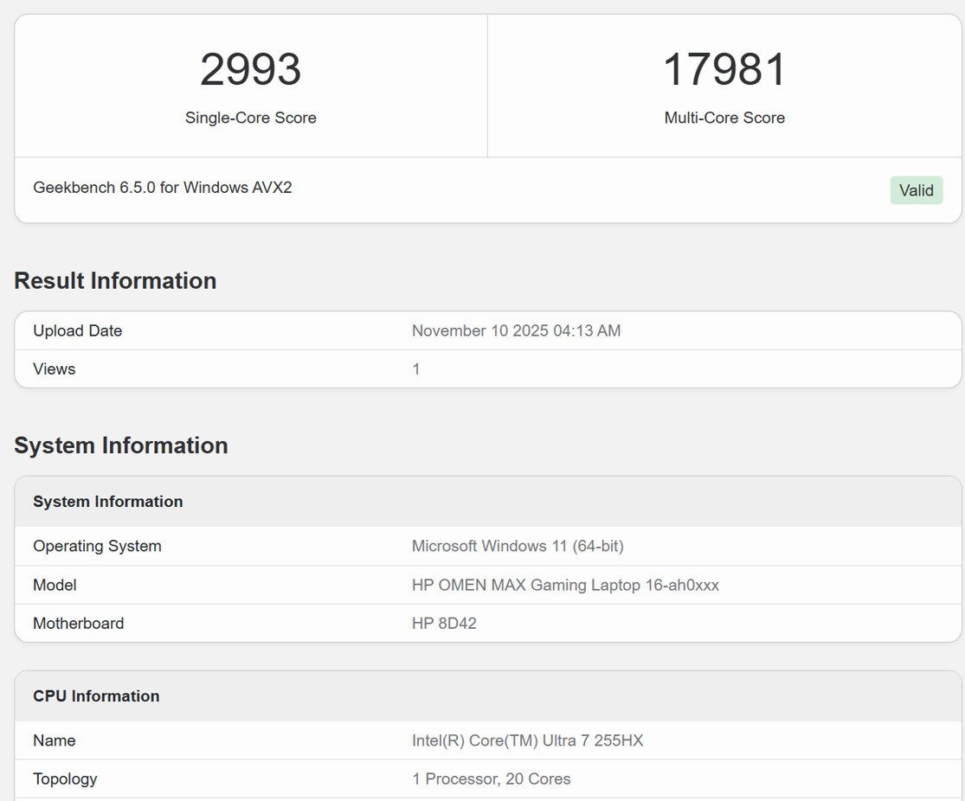Click the Result Information heading
Screen dimensions: 965x801
point(115,280)
